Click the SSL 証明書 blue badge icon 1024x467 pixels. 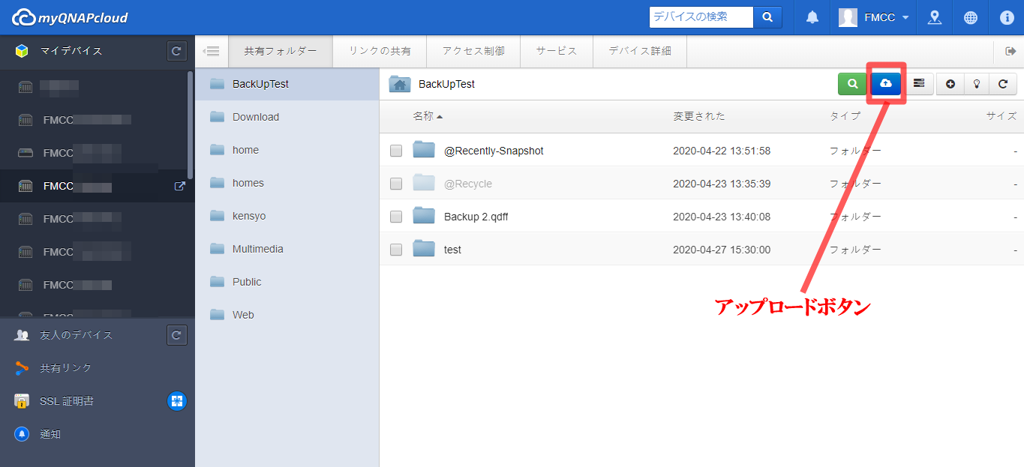pyautogui.click(x=176, y=401)
